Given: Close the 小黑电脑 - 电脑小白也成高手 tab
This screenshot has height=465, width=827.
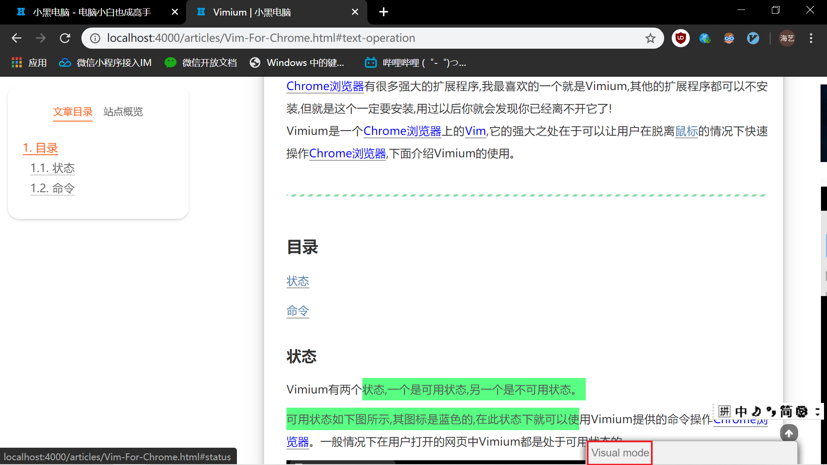Looking at the screenshot, I should (x=175, y=12).
